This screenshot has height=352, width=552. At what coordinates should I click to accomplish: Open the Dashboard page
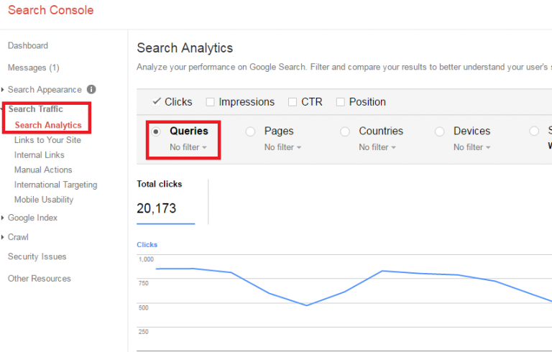(28, 46)
